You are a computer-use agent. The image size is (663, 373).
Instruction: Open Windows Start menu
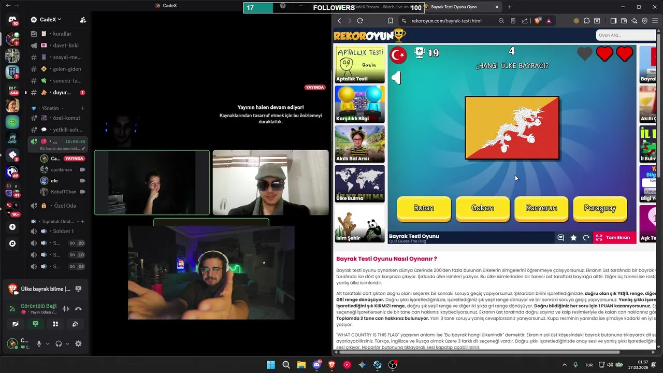[271, 365]
